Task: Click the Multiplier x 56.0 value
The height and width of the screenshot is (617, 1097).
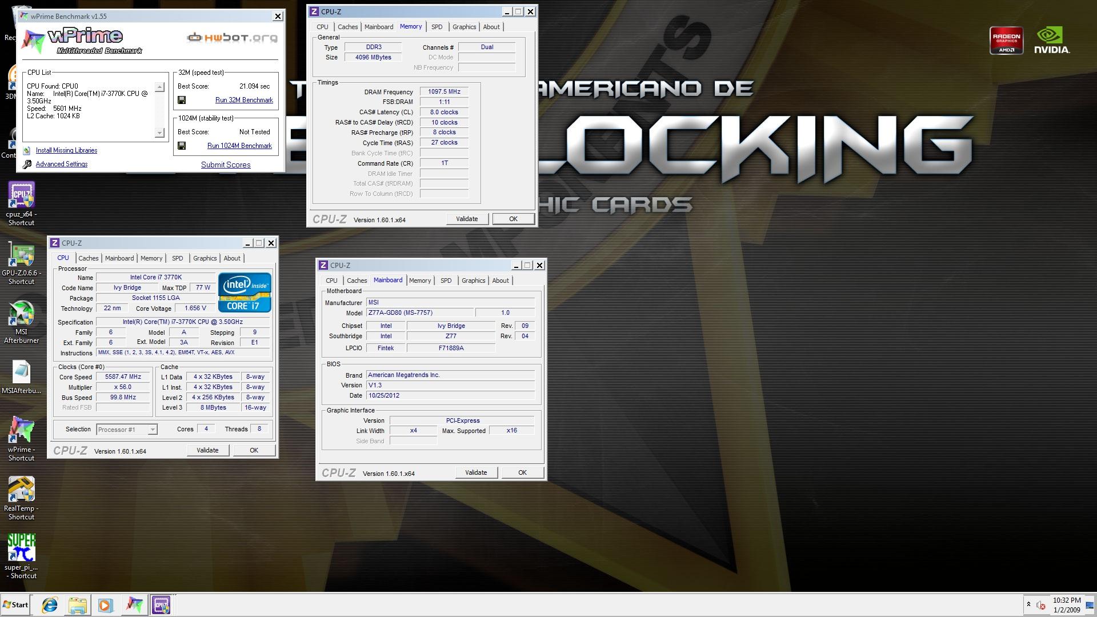Action: (123, 387)
